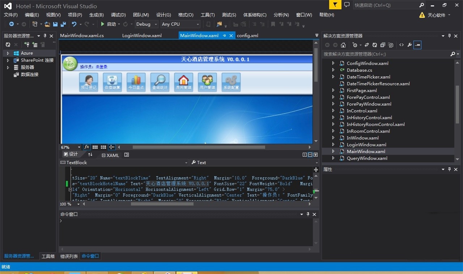Click the 预订登记 icon in designer

(88, 82)
